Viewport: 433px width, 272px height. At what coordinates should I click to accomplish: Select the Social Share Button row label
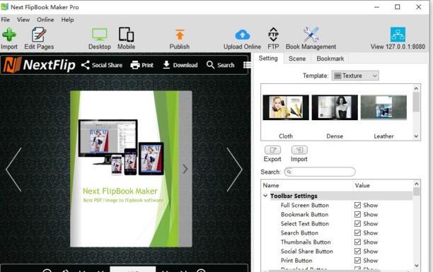[x=307, y=251]
